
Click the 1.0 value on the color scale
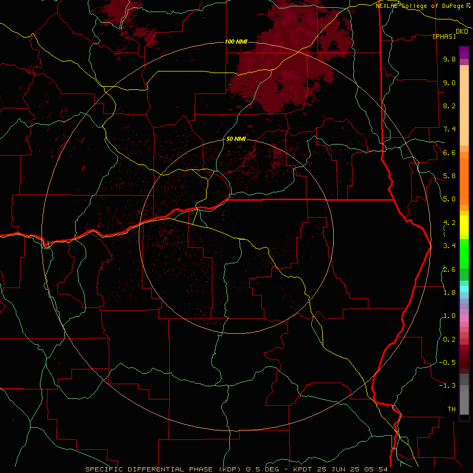(449, 316)
